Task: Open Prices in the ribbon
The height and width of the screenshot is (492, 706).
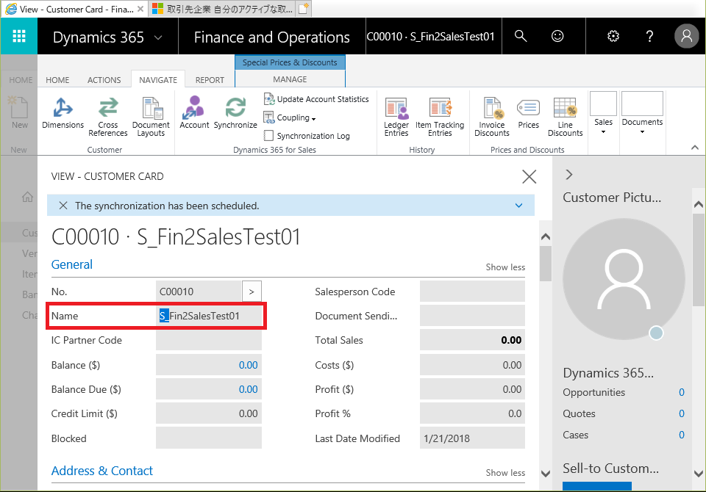Action: click(x=528, y=113)
